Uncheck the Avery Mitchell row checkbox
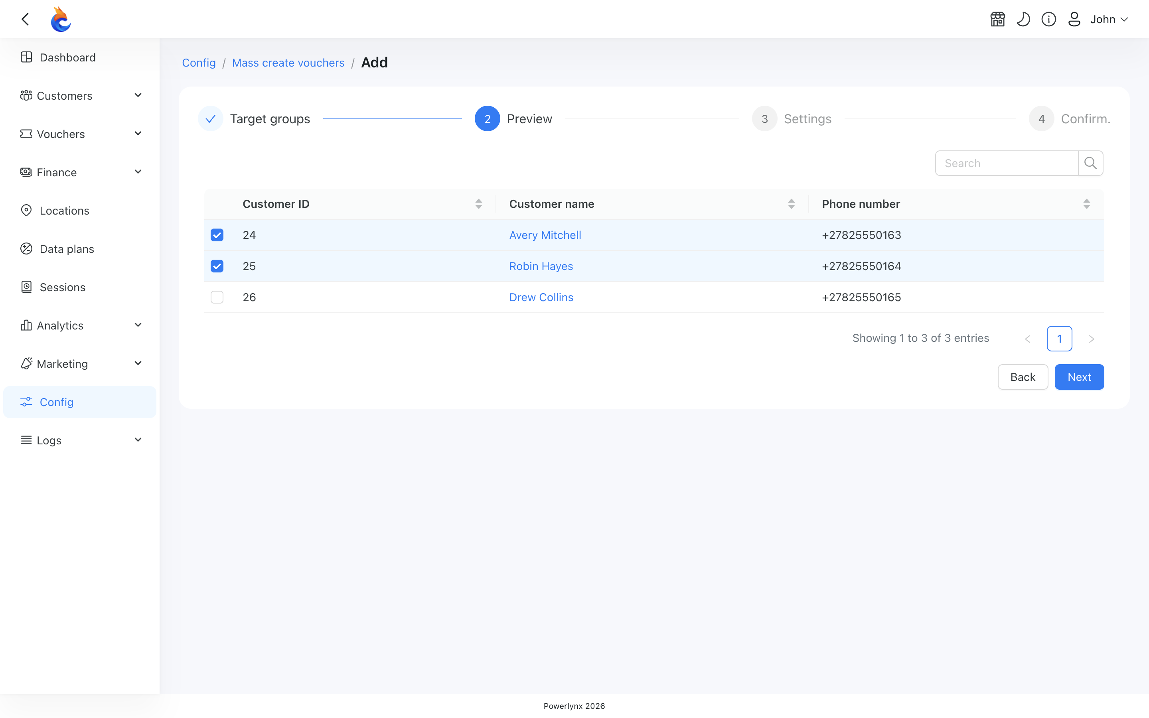1149x718 pixels. click(217, 235)
